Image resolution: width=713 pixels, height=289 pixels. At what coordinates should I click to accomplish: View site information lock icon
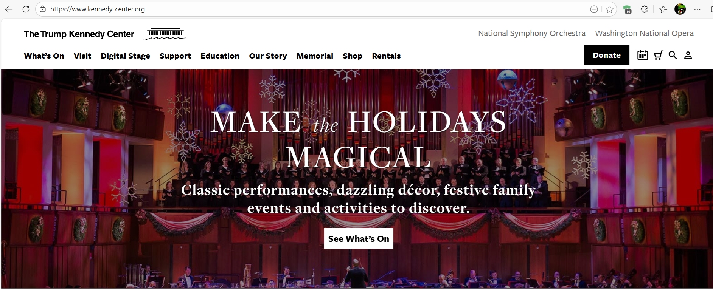(43, 9)
